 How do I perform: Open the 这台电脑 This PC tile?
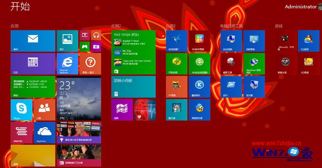231,41
